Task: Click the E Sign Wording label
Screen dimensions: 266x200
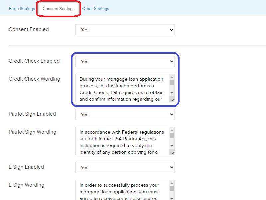Action: coord(27,185)
